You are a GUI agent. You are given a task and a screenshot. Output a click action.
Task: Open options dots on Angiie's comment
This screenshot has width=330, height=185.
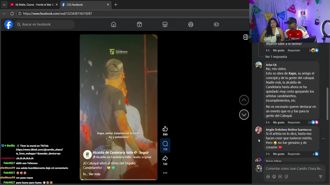[323, 138]
